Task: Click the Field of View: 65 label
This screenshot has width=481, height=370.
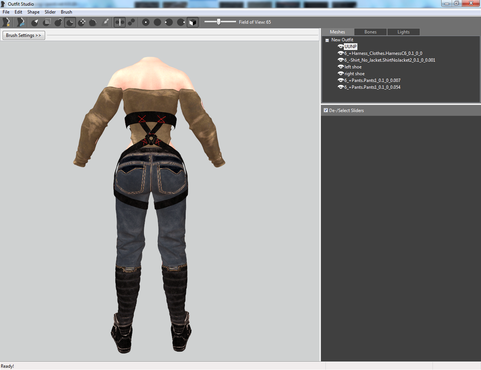Action: (255, 22)
